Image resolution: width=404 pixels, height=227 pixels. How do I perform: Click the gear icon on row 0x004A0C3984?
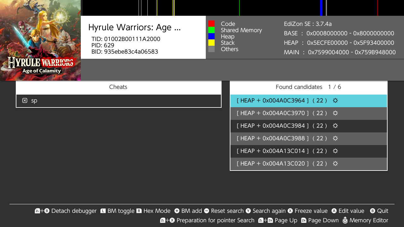(336, 126)
